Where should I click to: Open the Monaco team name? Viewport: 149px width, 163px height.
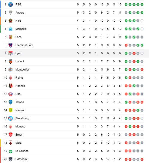[x=20, y=127]
